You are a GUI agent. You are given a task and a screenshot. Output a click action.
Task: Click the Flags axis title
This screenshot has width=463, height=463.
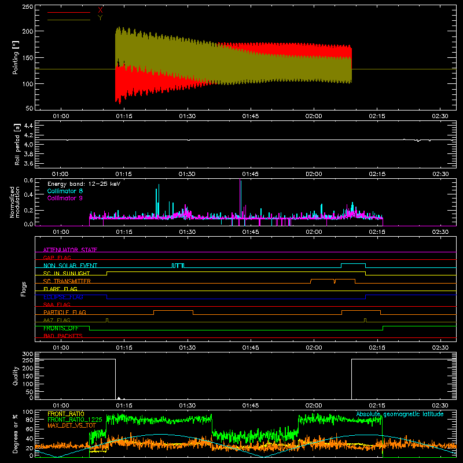(x=24, y=289)
